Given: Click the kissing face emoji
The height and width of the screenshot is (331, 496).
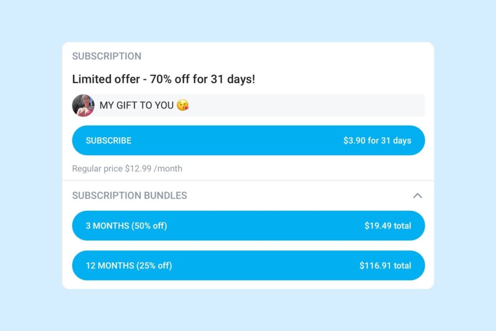Looking at the screenshot, I should [183, 105].
